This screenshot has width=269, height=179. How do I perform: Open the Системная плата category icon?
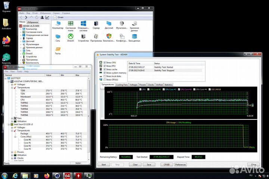(x=71, y=26)
